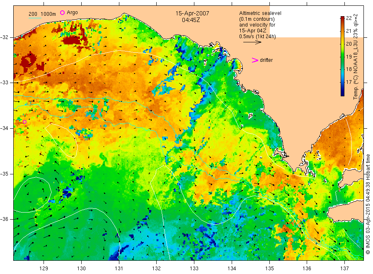The width and height of the screenshot is (373, 274).
Task: Click the '(0.1m contours)' text
Action: (257, 19)
